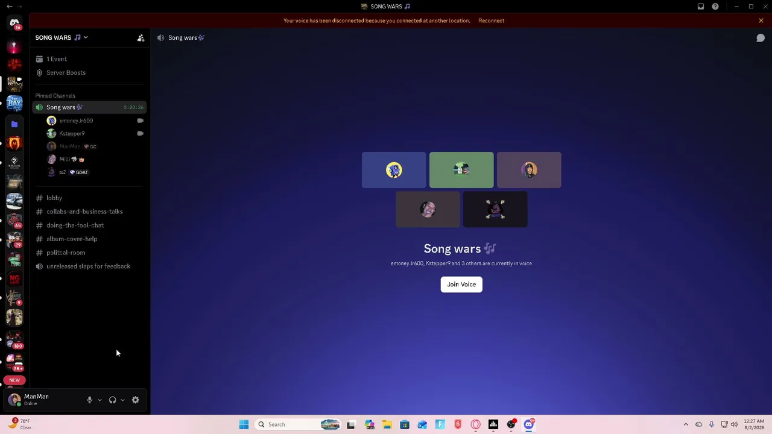Open Microsoft Store from the taskbar
Image resolution: width=772 pixels, height=434 pixels.
(x=405, y=424)
